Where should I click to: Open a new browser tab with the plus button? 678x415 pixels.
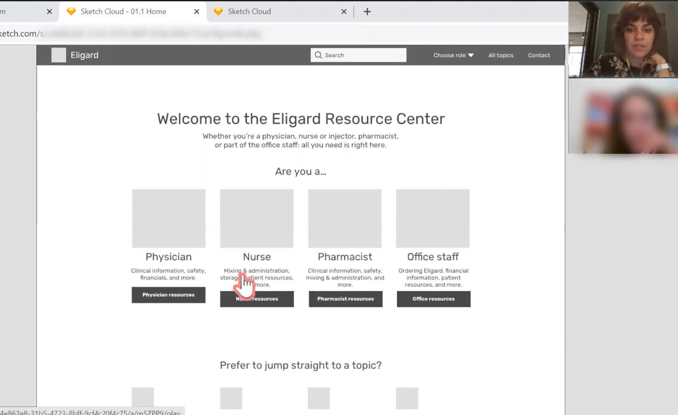coord(367,11)
